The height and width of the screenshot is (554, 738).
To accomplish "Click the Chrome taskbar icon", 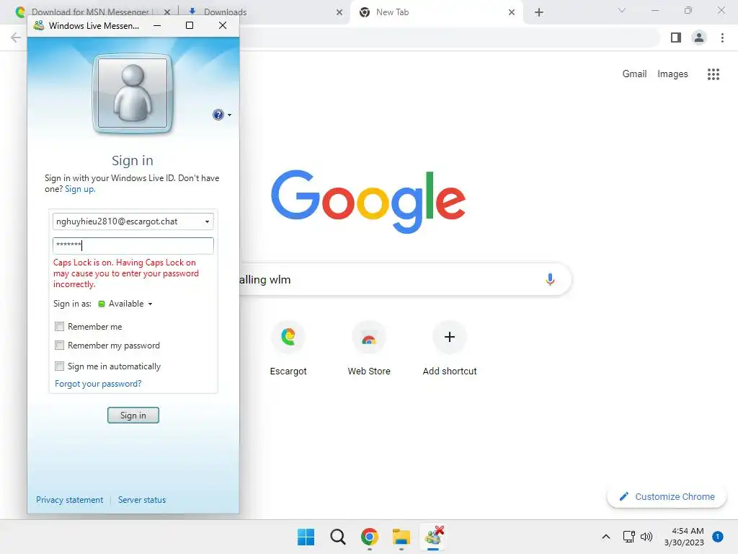I will [x=370, y=537].
